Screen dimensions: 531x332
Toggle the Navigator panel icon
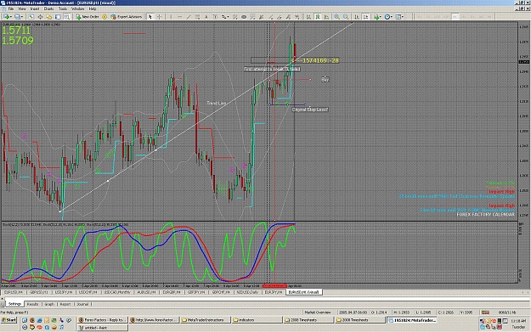pyautogui.click(x=49, y=17)
